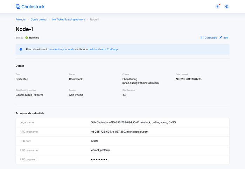Open No Ticket Scalping network breadcrumb
This screenshot has height=169, width=245.
(x=69, y=20)
